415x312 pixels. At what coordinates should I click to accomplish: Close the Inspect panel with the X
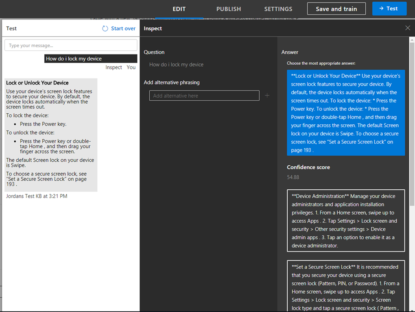pos(408,28)
